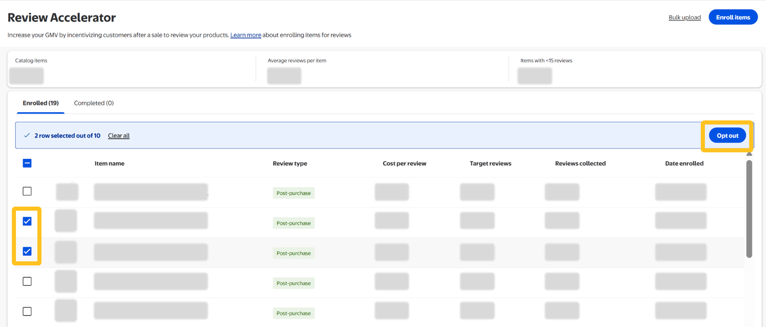766x327 pixels.
Task: Tick the fourth row's checkbox
Action: pos(27,281)
